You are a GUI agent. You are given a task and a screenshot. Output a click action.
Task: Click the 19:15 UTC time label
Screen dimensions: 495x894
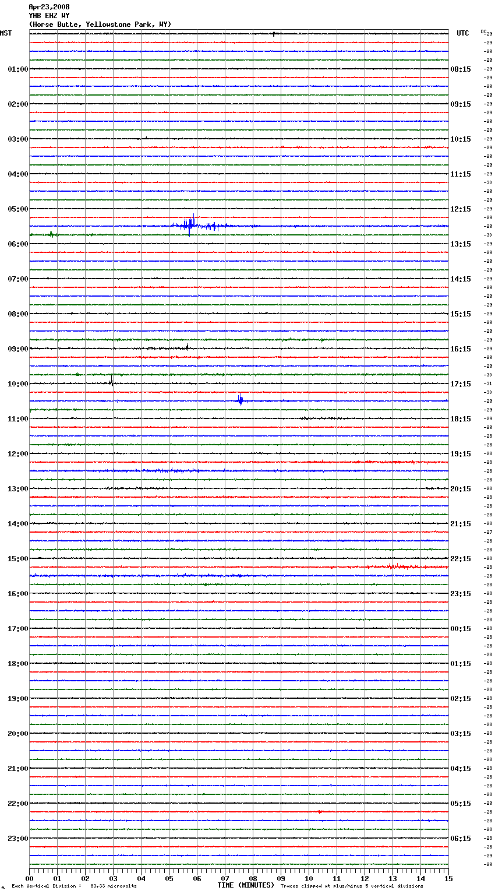461,454
